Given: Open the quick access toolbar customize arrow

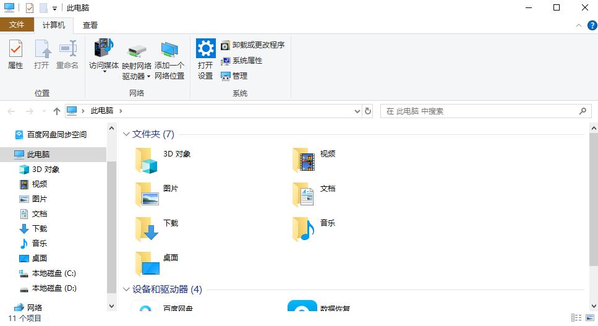Looking at the screenshot, I should (54, 8).
